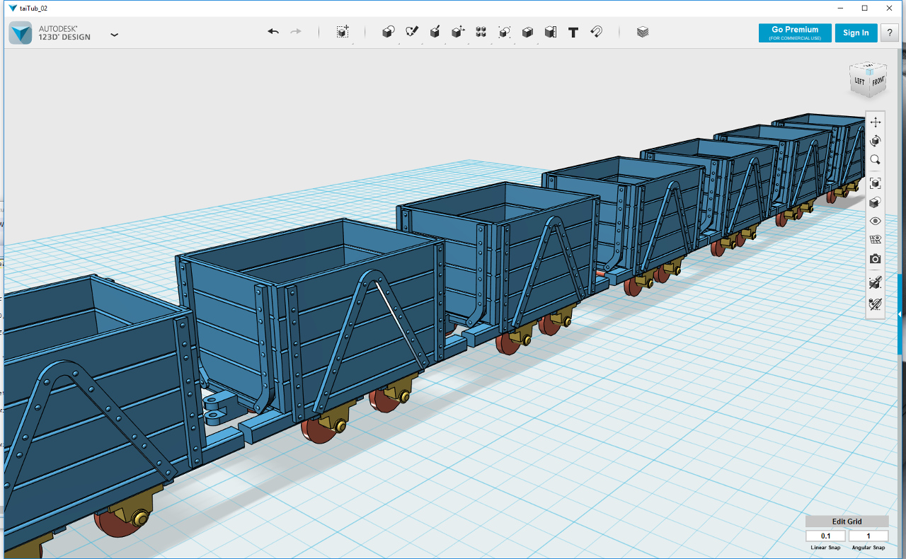This screenshot has height=559, width=906.
Task: Open the Sketch tool menu
Action: (x=412, y=32)
